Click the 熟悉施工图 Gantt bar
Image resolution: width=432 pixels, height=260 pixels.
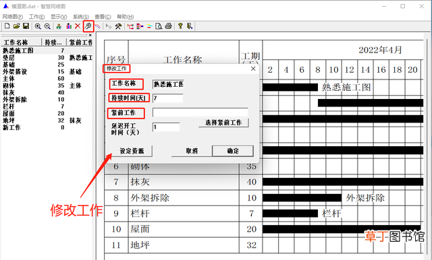pos(290,88)
